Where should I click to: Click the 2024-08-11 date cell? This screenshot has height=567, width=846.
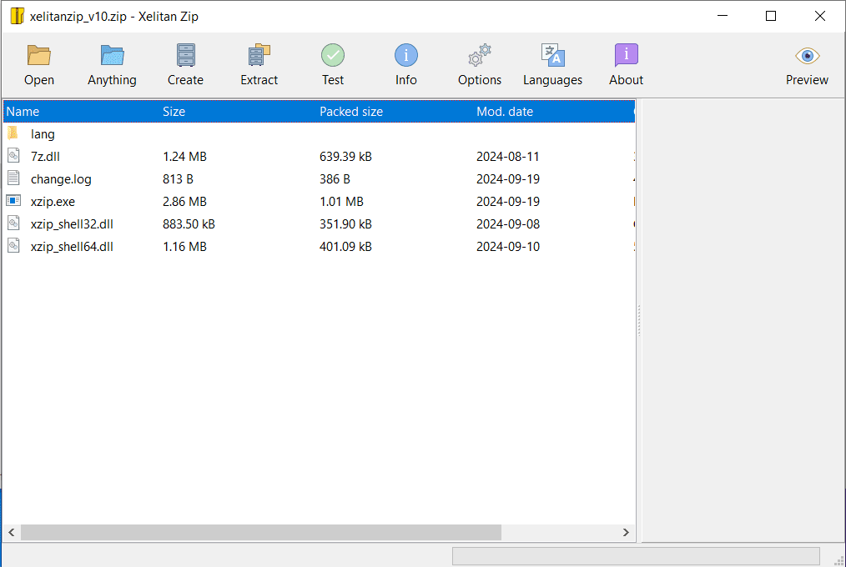(508, 156)
